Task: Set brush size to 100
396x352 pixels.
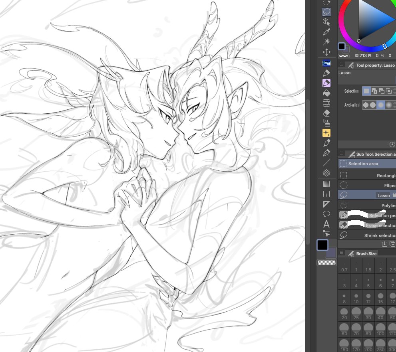Action: (380, 328)
